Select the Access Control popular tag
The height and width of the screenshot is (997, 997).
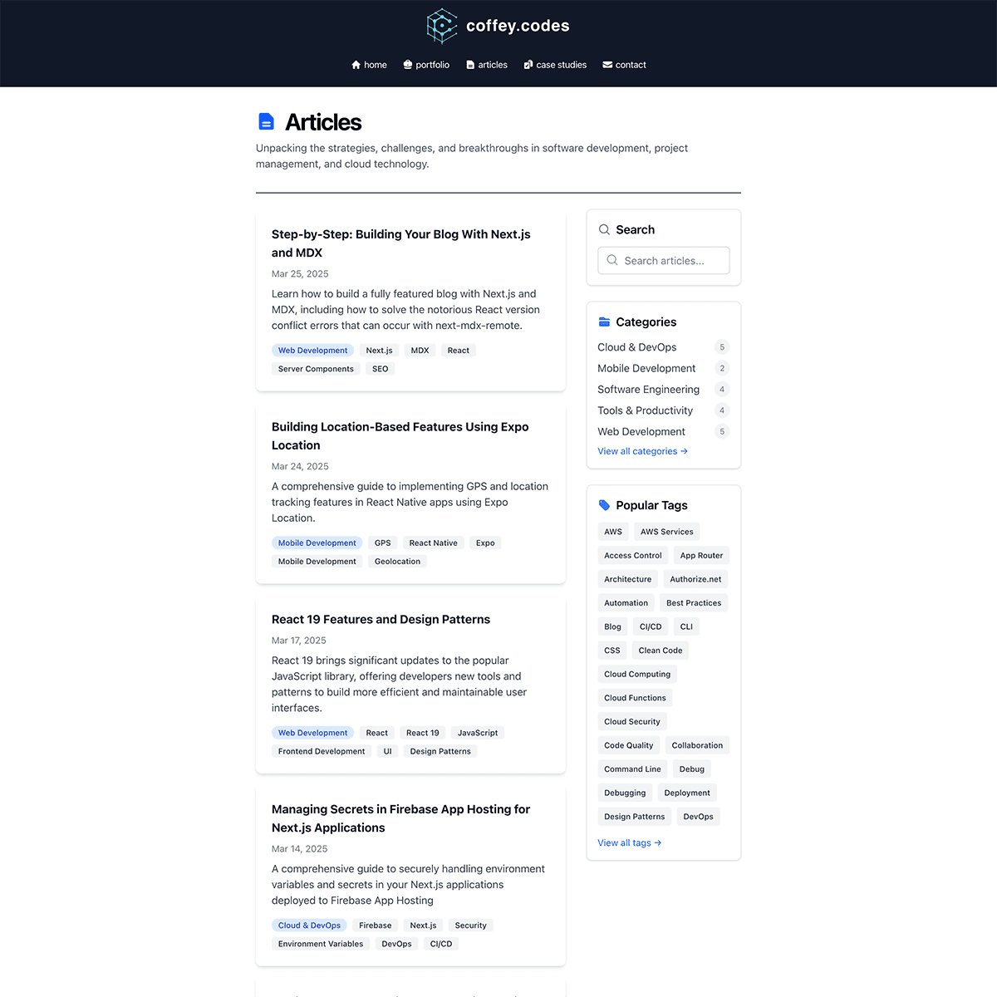coord(633,556)
